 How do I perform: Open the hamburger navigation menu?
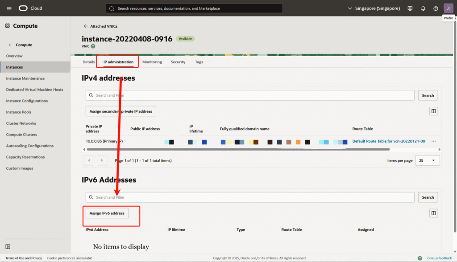(9, 8)
